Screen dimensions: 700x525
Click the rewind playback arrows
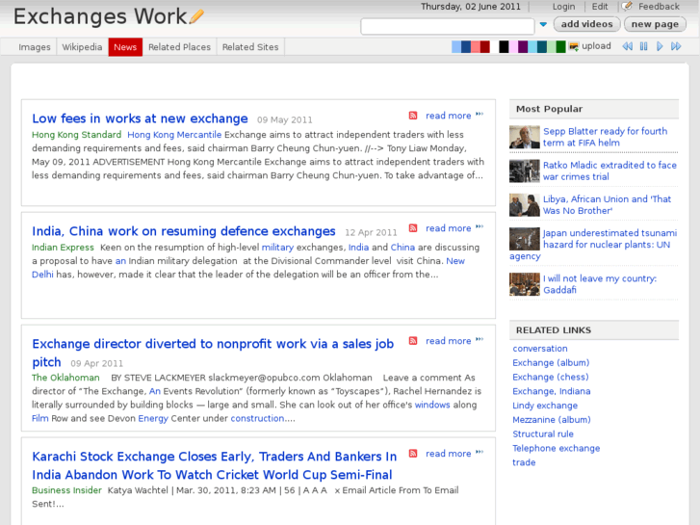pyautogui.click(x=627, y=46)
